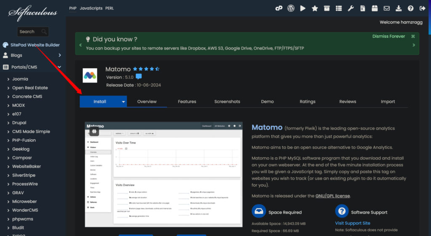The image size is (431, 236).
Task: Open the cPanel icon in top toolbar
Action: (279, 8)
